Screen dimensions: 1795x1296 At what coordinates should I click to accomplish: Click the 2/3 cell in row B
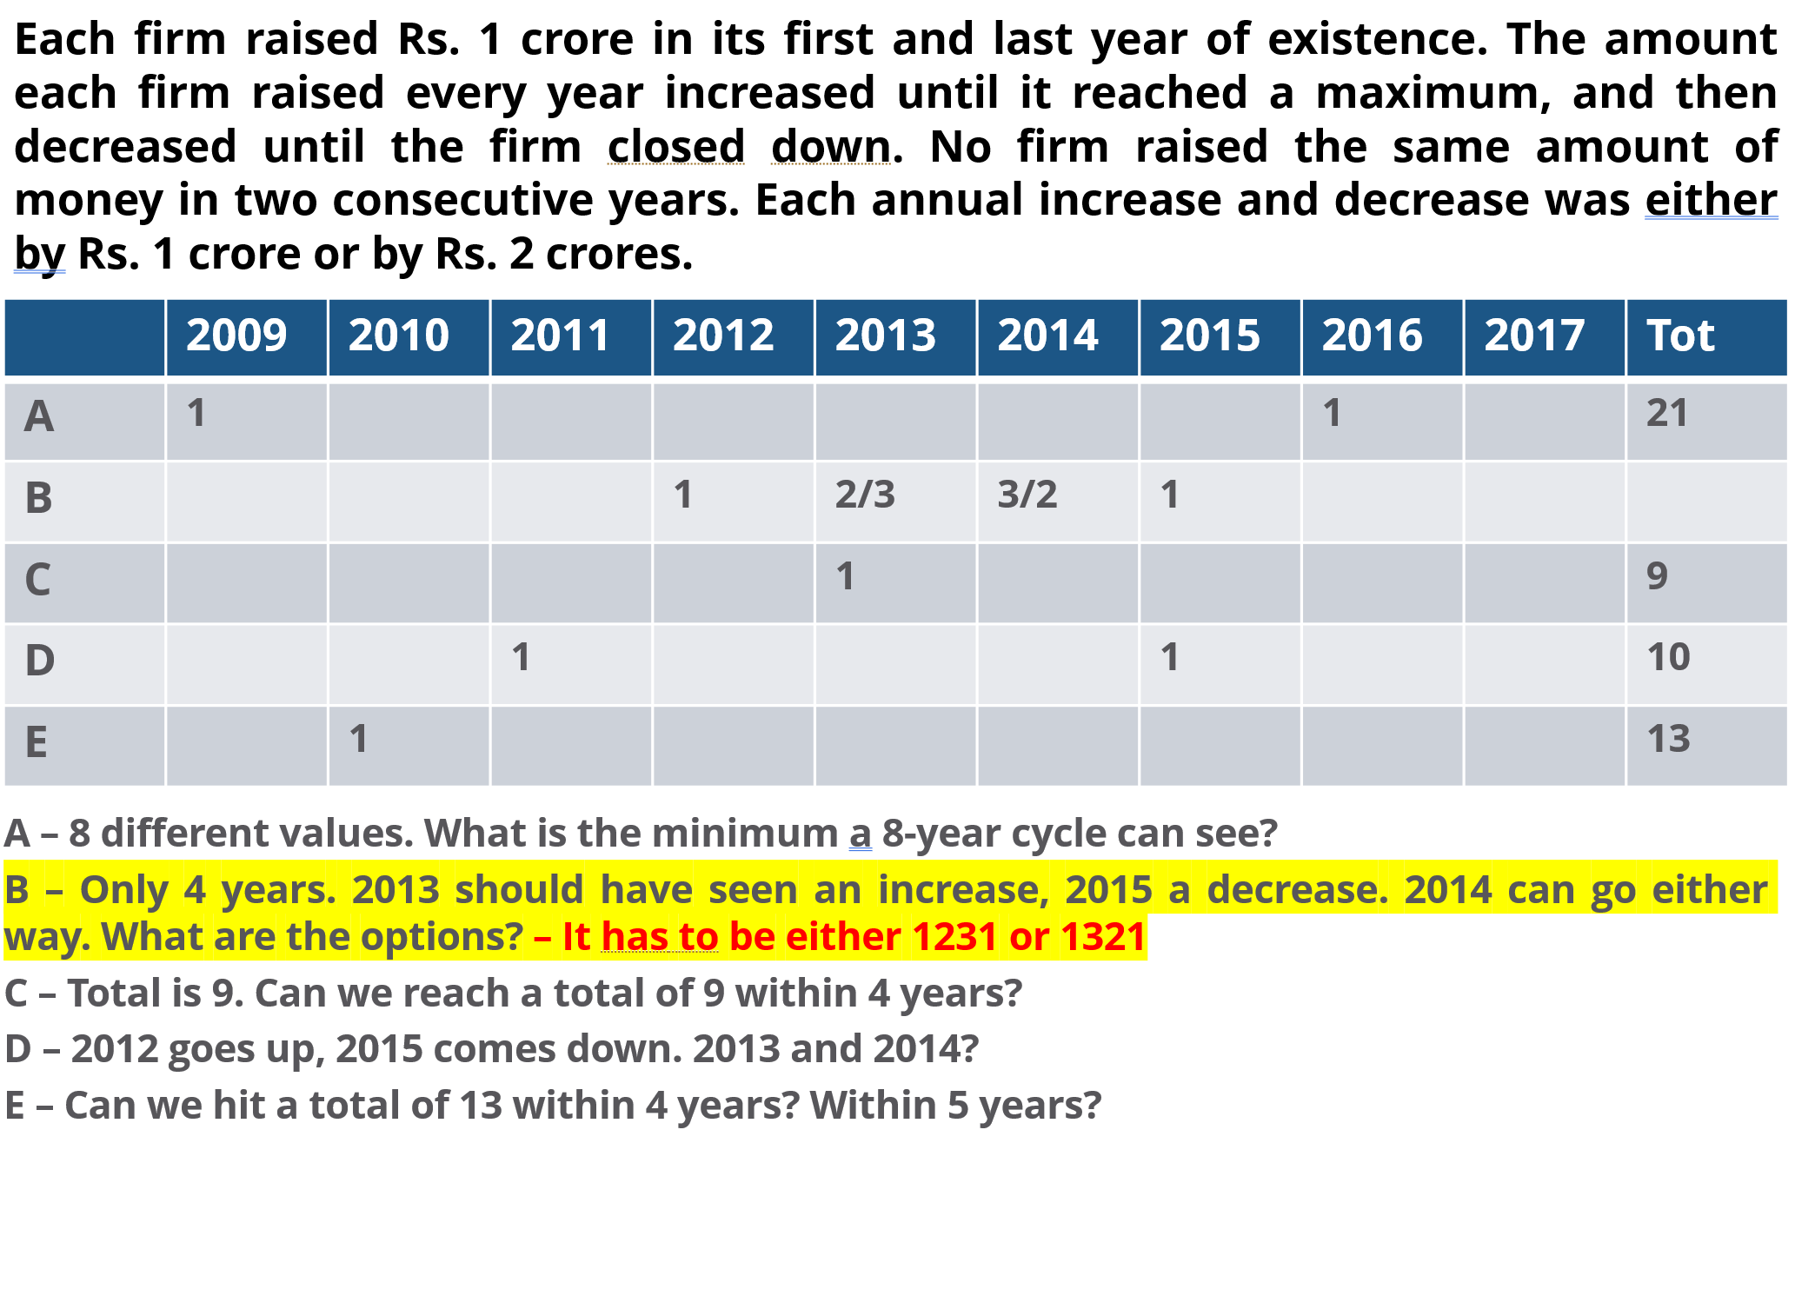[896, 502]
